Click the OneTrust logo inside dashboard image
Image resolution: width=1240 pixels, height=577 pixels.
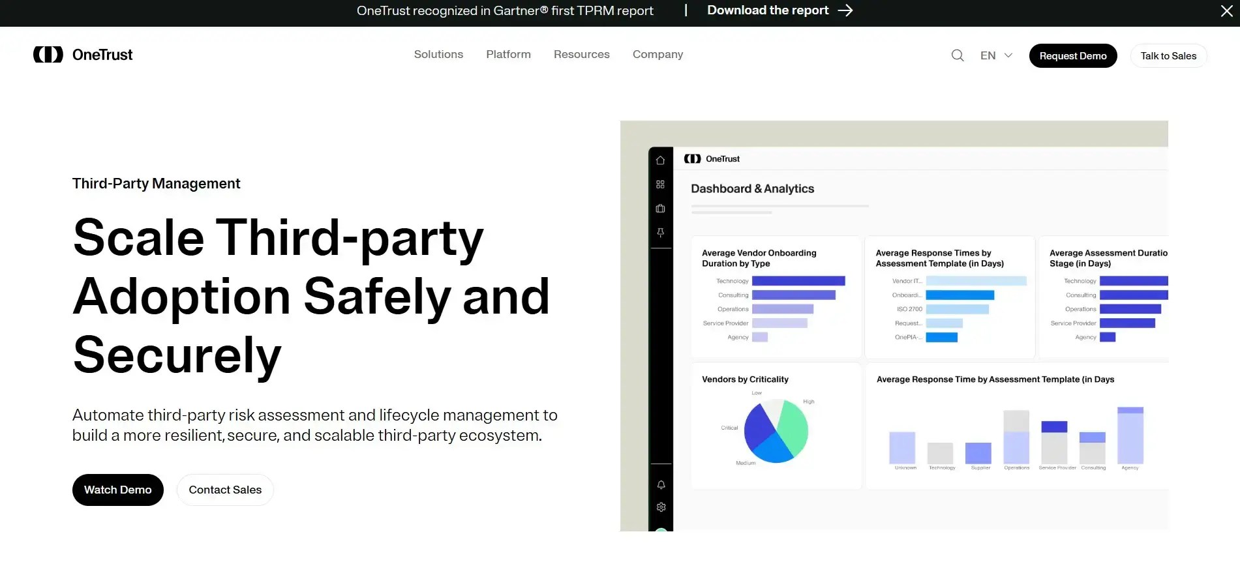(x=712, y=159)
